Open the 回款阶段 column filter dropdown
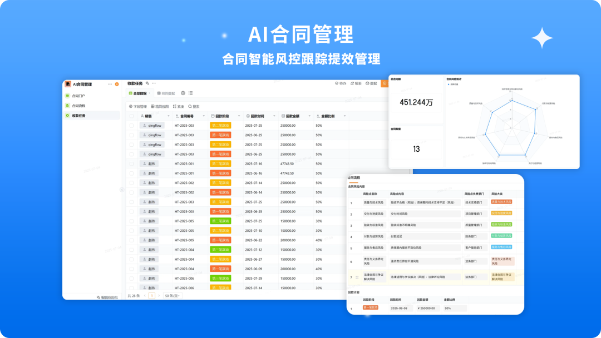The width and height of the screenshot is (601, 338). tap(239, 116)
